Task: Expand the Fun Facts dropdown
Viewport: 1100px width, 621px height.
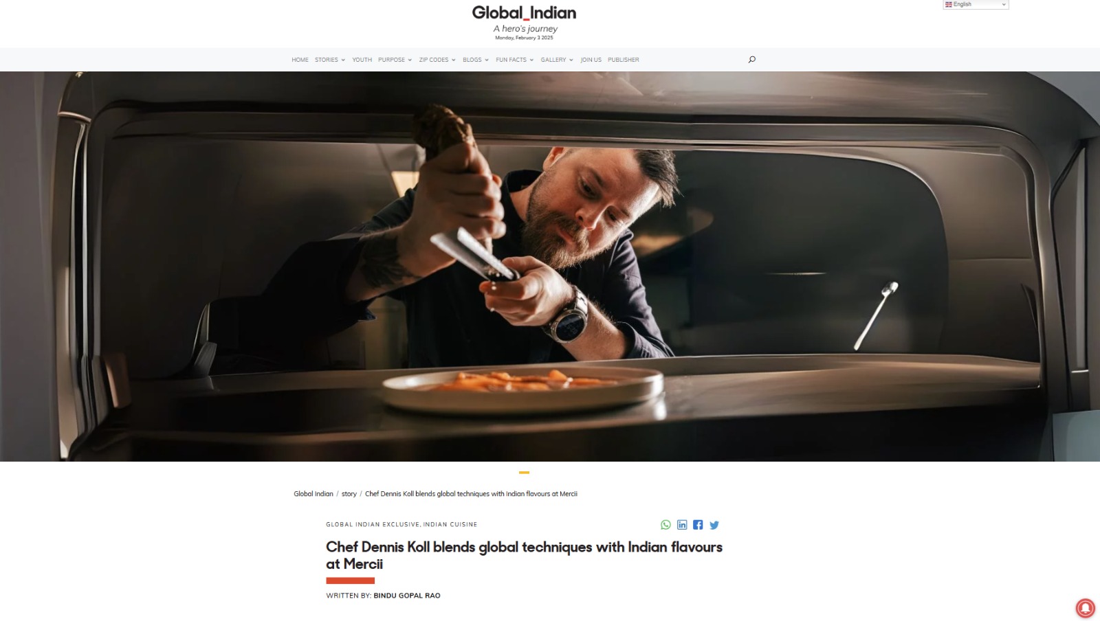Action: click(515, 60)
